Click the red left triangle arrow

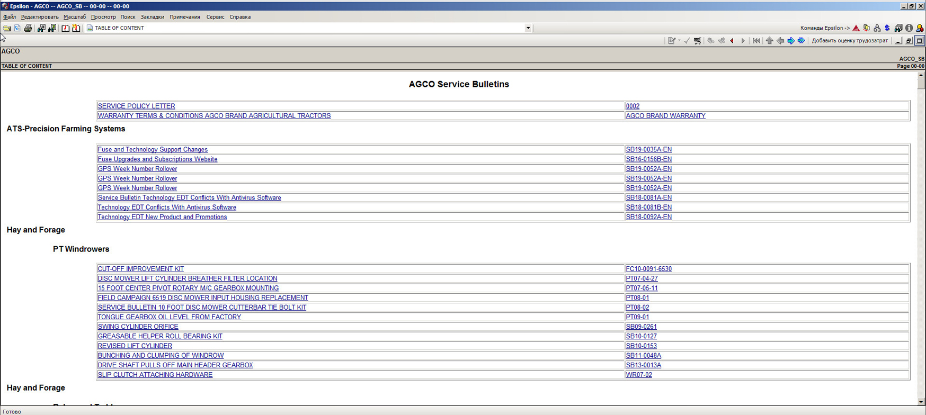click(732, 41)
